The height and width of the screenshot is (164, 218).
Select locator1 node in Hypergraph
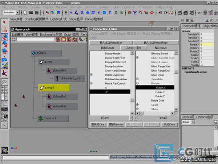pyautogui.click(x=53, y=119)
